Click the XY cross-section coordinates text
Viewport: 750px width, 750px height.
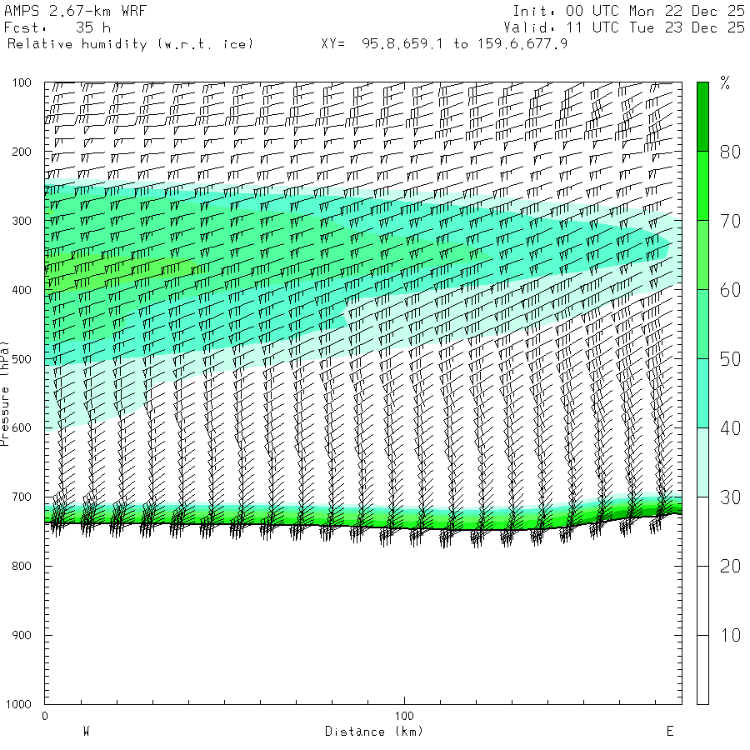tap(444, 43)
